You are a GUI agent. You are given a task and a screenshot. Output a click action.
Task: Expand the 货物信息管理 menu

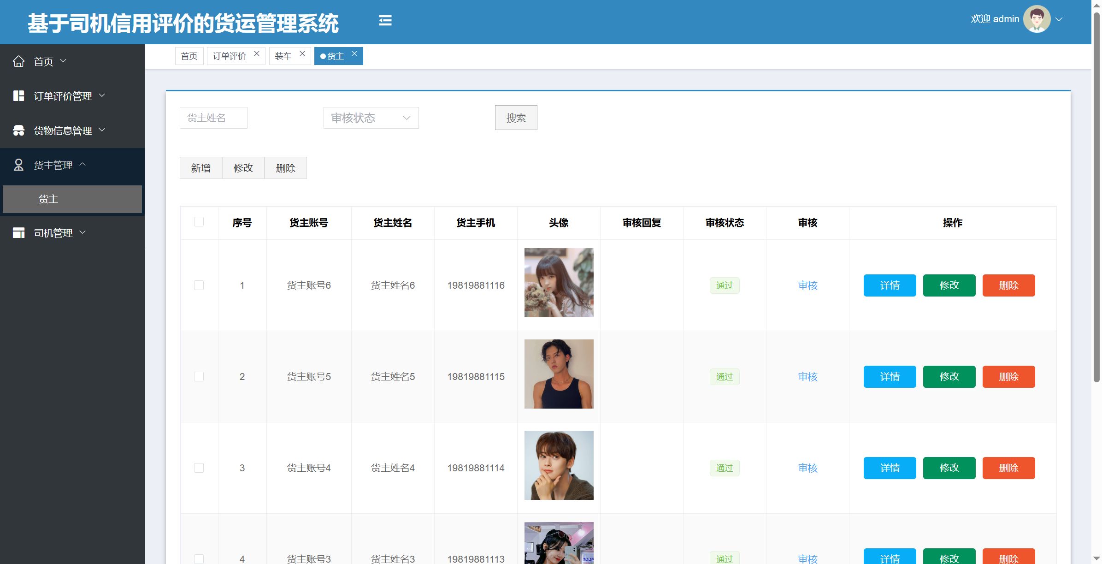102,130
